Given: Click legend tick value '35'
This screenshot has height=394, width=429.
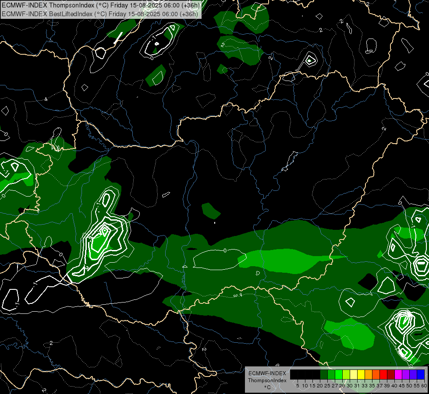Looking at the screenshot, I should [x=372, y=386].
